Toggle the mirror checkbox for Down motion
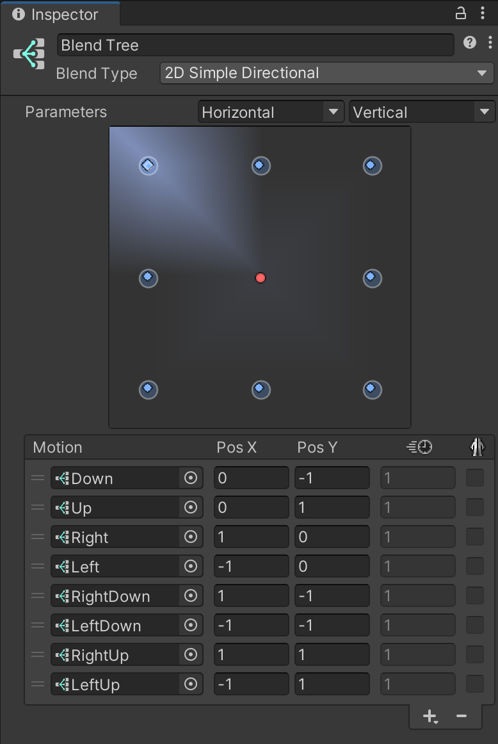498x744 pixels. tap(474, 478)
